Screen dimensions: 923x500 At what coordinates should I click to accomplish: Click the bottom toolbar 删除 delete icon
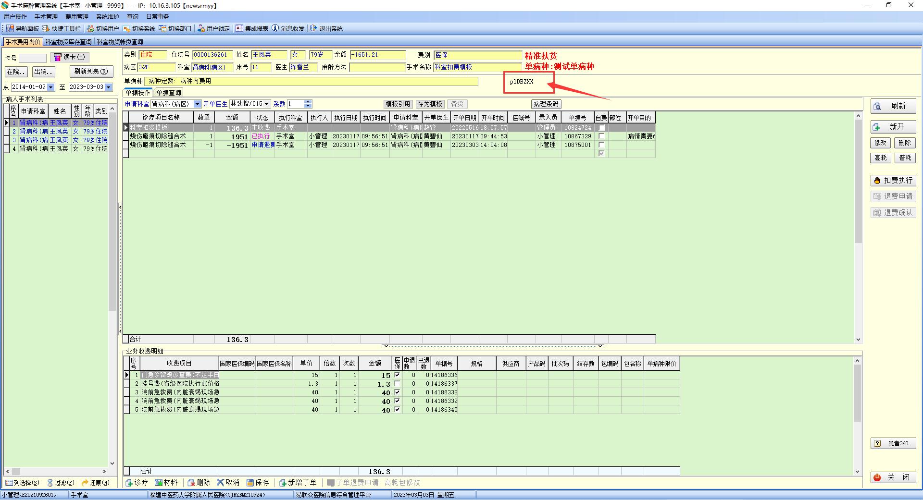pyautogui.click(x=191, y=483)
